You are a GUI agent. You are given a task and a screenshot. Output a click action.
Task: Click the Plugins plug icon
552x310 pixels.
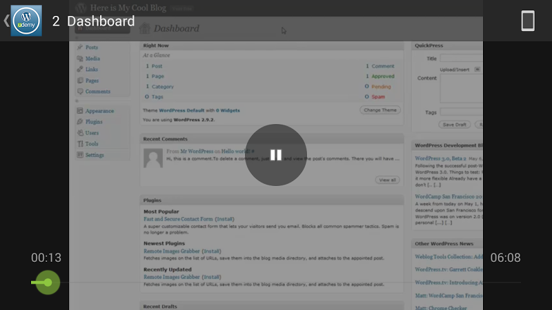click(80, 122)
